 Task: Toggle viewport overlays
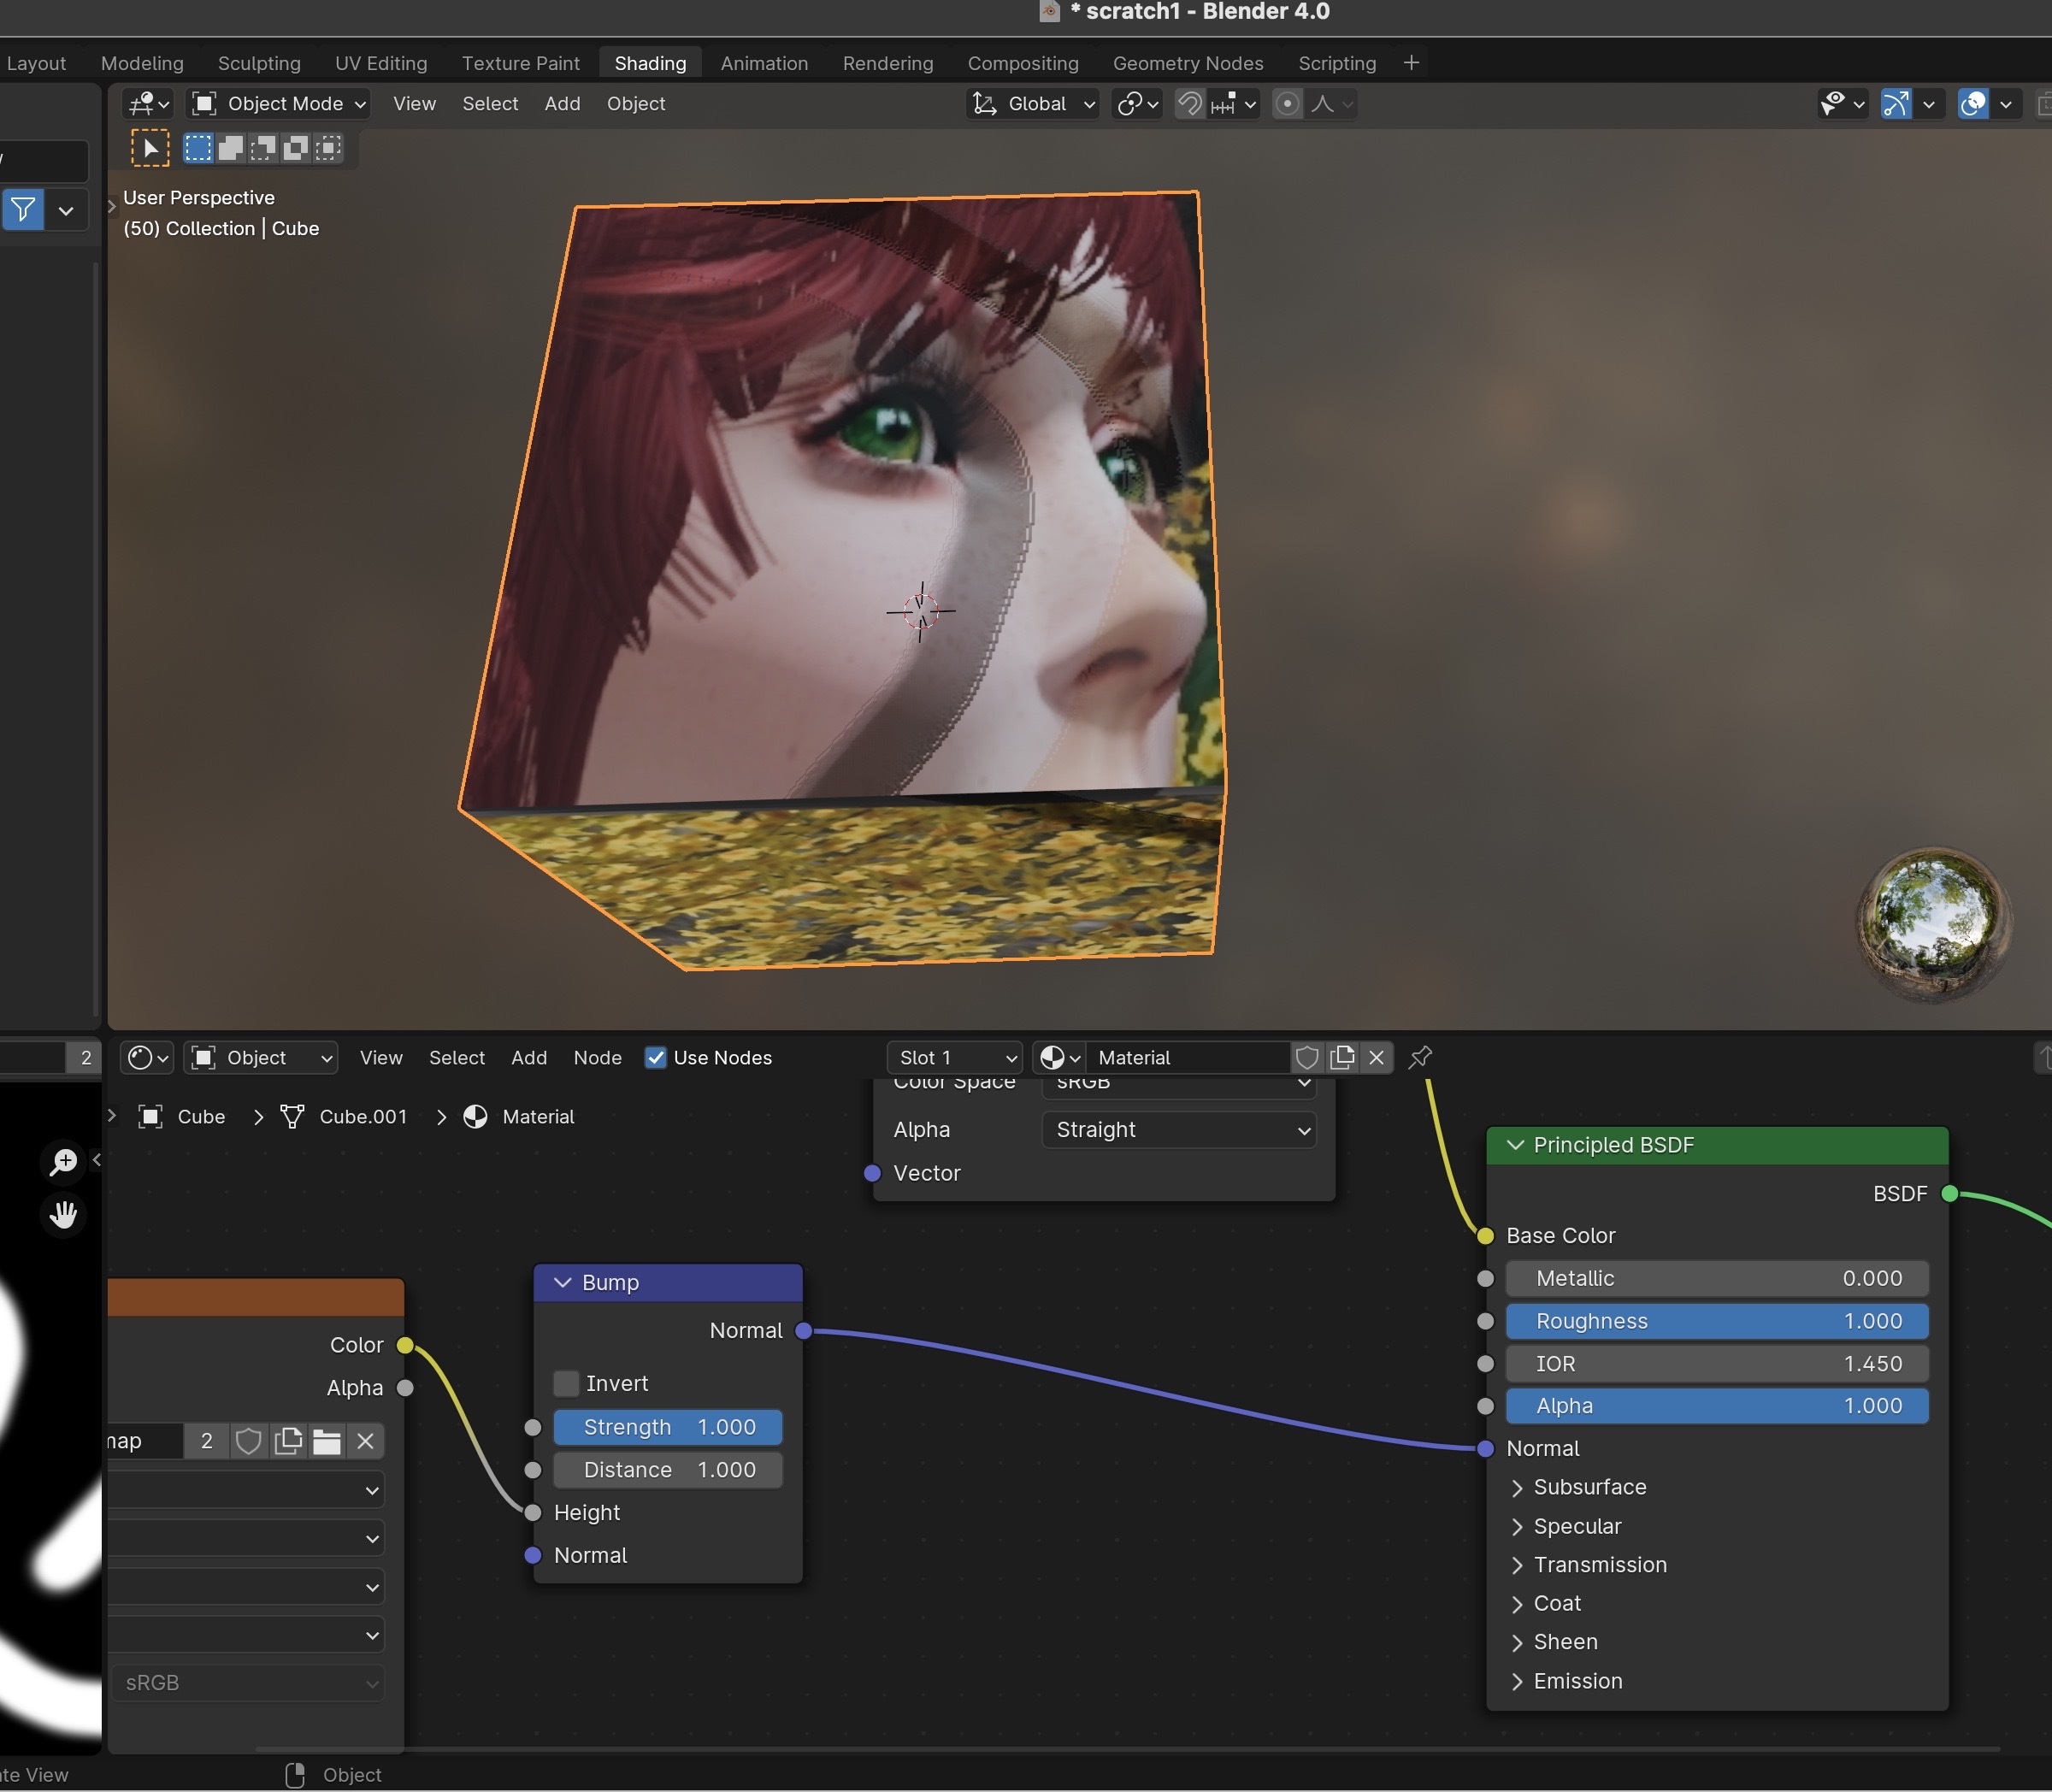(1973, 104)
